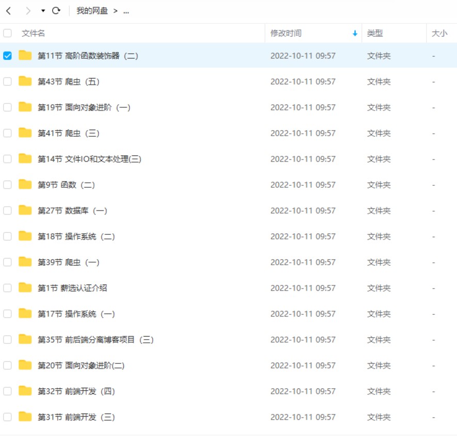Click folder icon of 第32节 前端开发（四）
This screenshot has width=457, height=447.
click(25, 390)
